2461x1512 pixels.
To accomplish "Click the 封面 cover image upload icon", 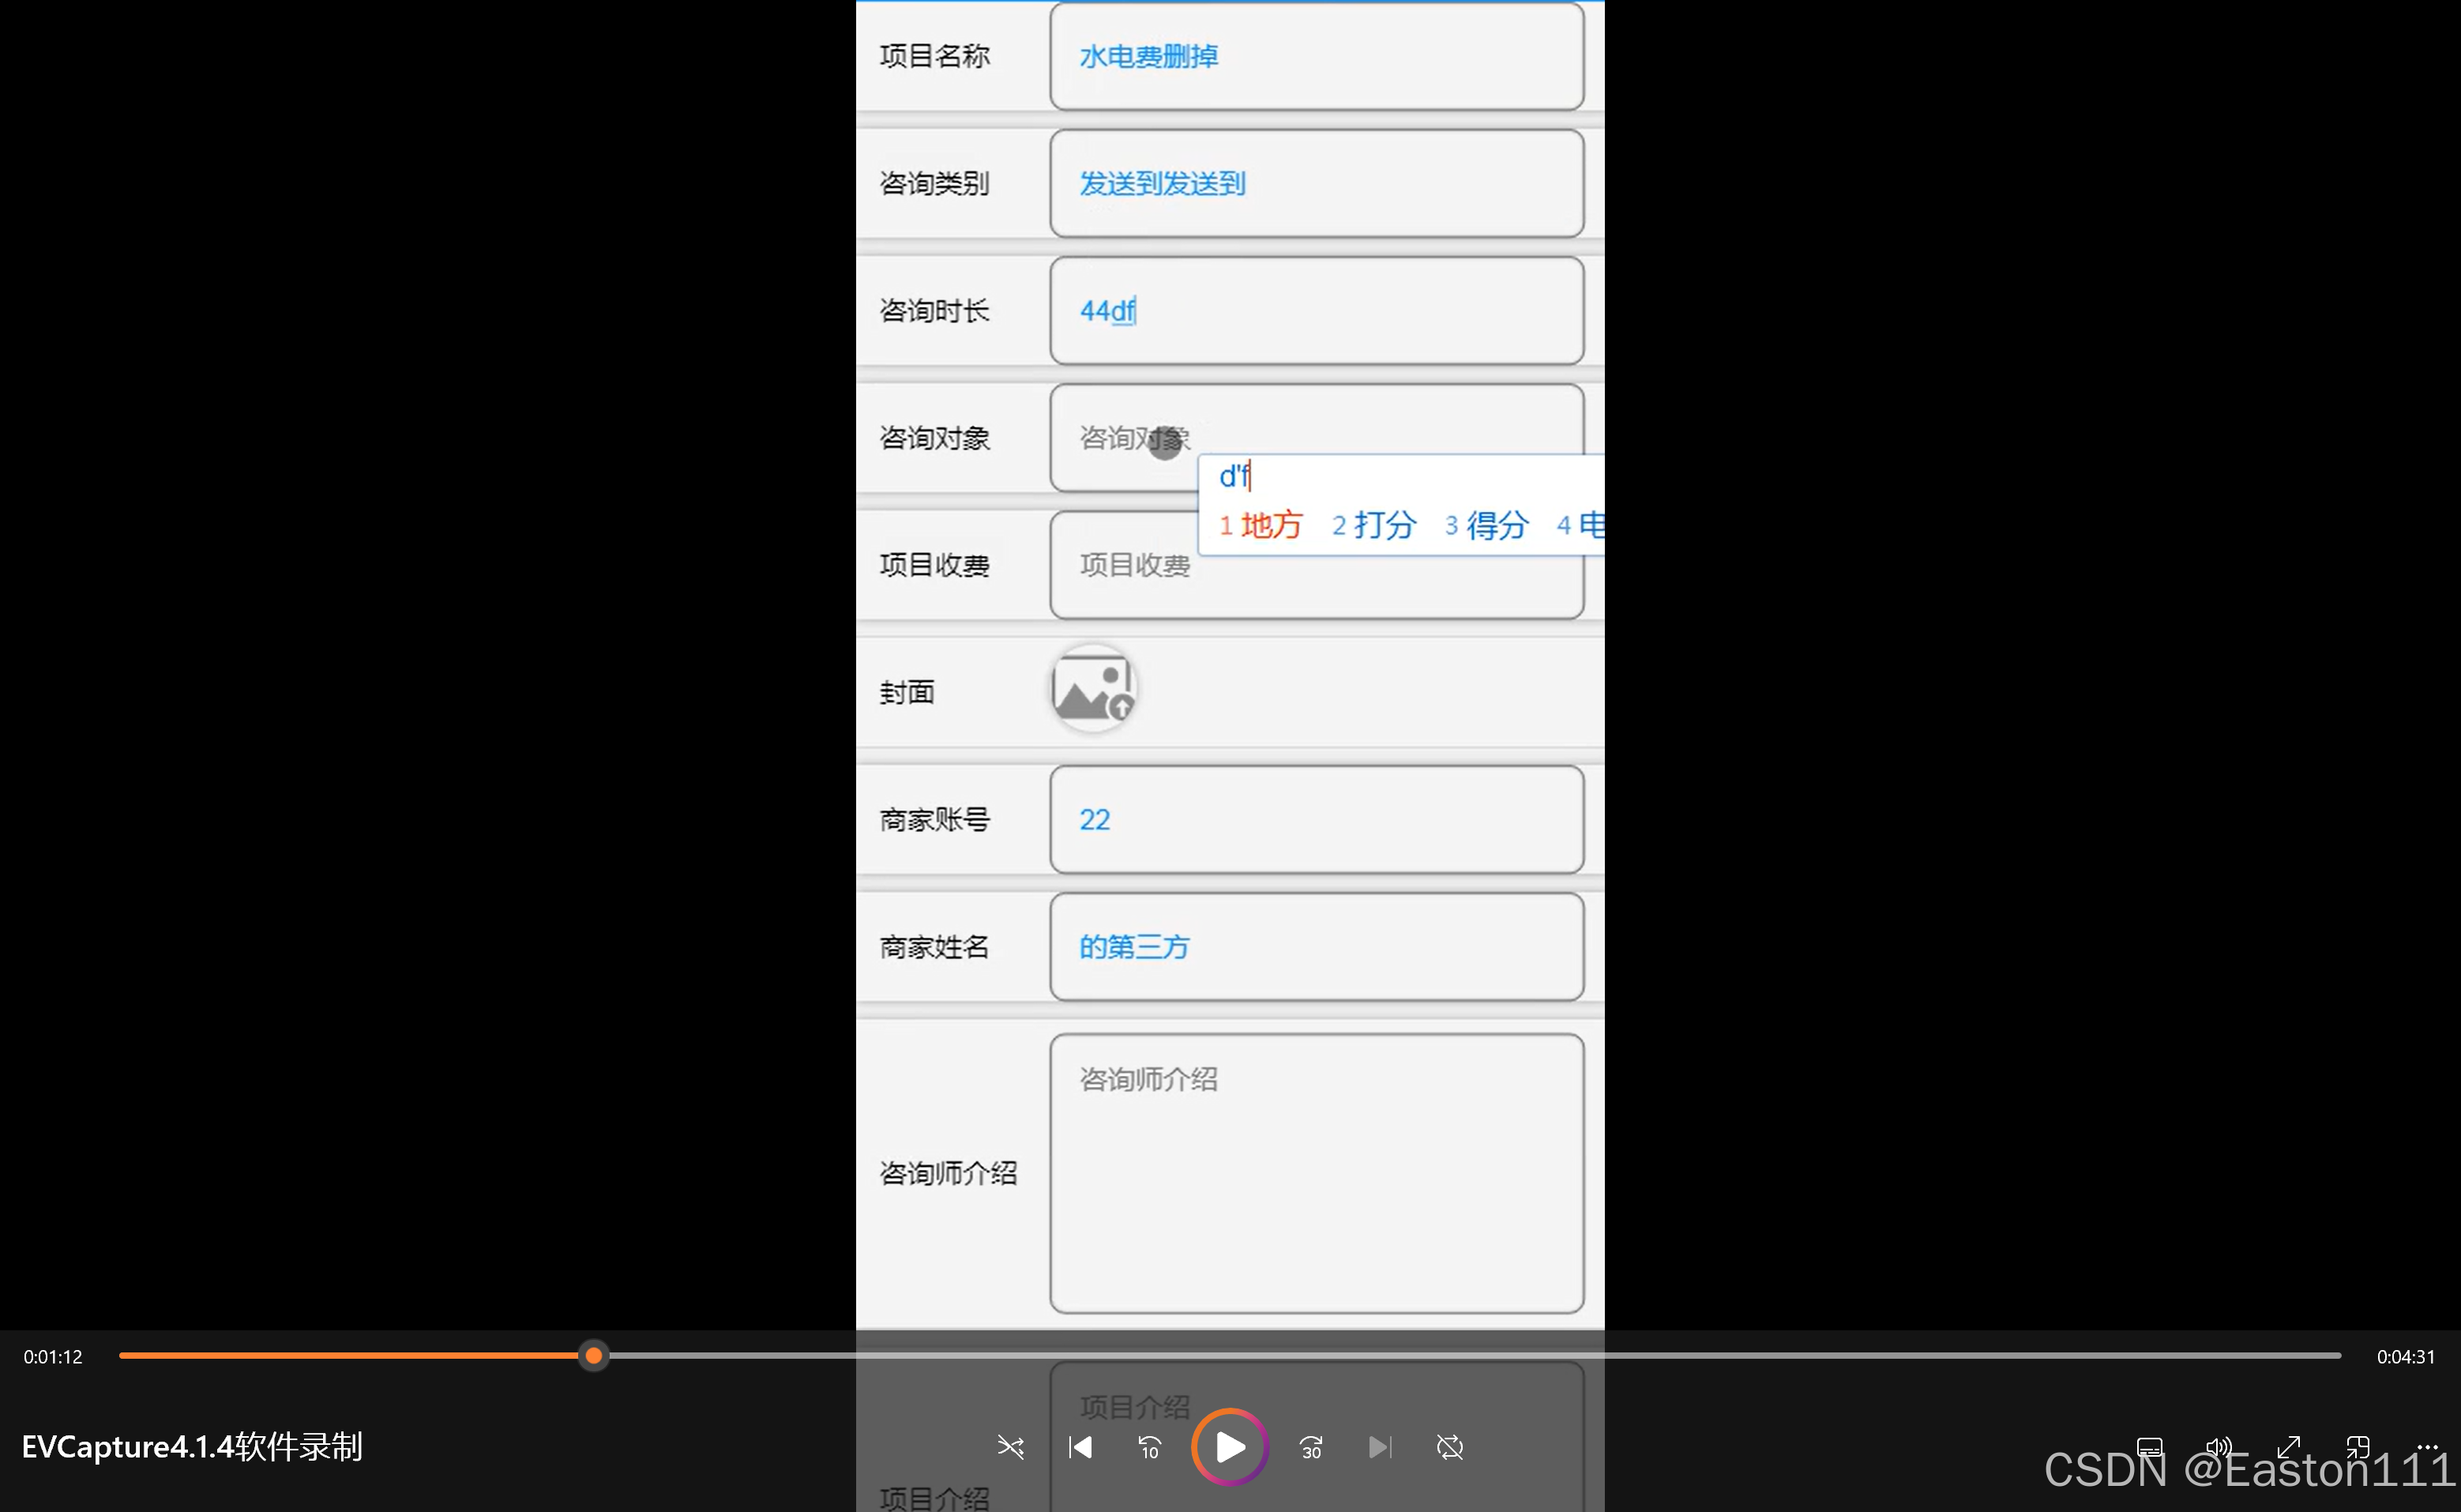I will click(1092, 687).
